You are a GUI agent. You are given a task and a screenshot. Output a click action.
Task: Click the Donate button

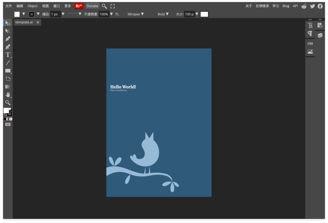click(x=92, y=6)
